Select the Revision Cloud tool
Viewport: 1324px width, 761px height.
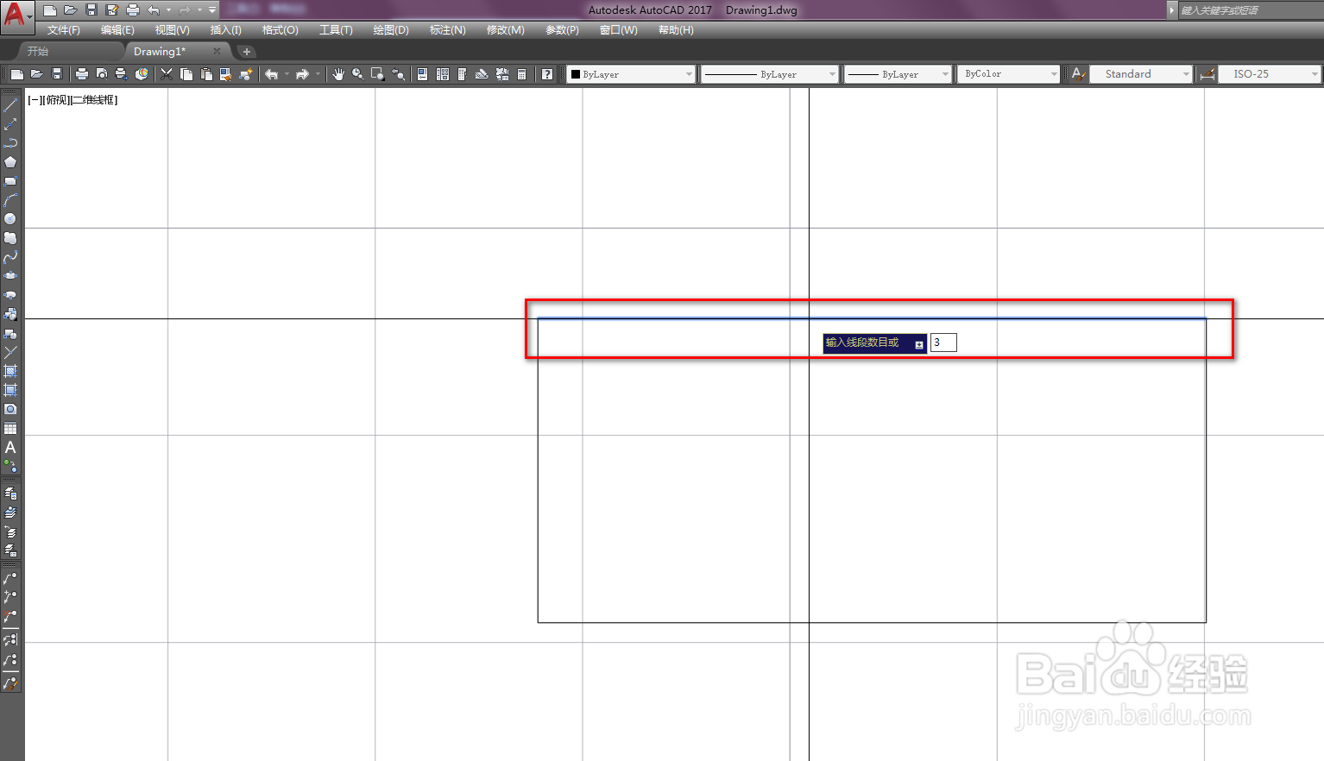tap(10, 238)
